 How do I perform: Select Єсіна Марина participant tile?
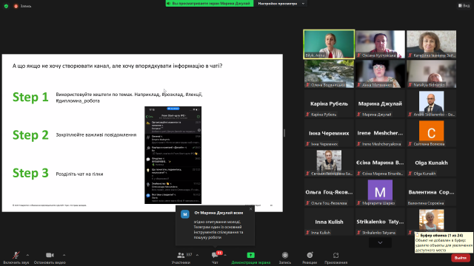pos(380,163)
